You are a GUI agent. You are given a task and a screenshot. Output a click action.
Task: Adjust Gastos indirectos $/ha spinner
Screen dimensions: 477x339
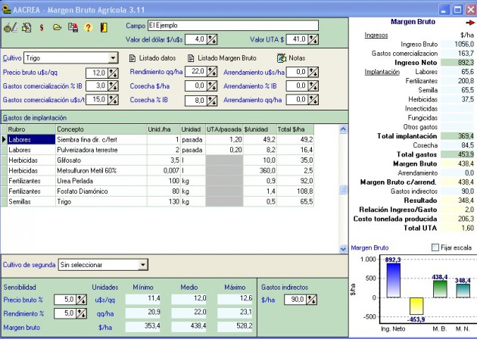pyautogui.click(x=311, y=300)
